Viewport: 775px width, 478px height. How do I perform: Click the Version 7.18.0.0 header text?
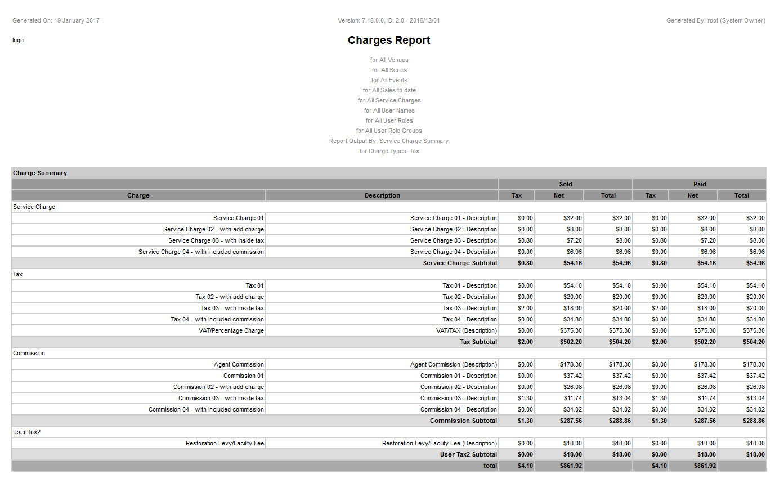[389, 20]
